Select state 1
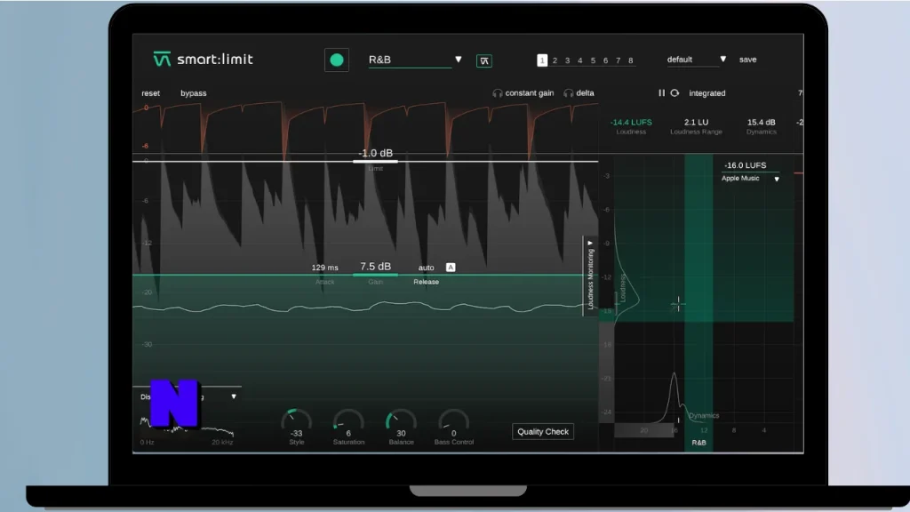The height and width of the screenshot is (512, 910). pos(542,60)
